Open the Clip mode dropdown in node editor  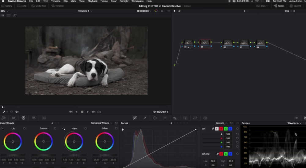[288, 11]
